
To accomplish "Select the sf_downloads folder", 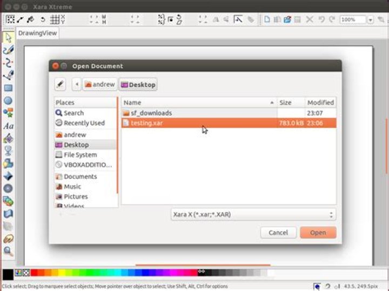I will 229,113.
